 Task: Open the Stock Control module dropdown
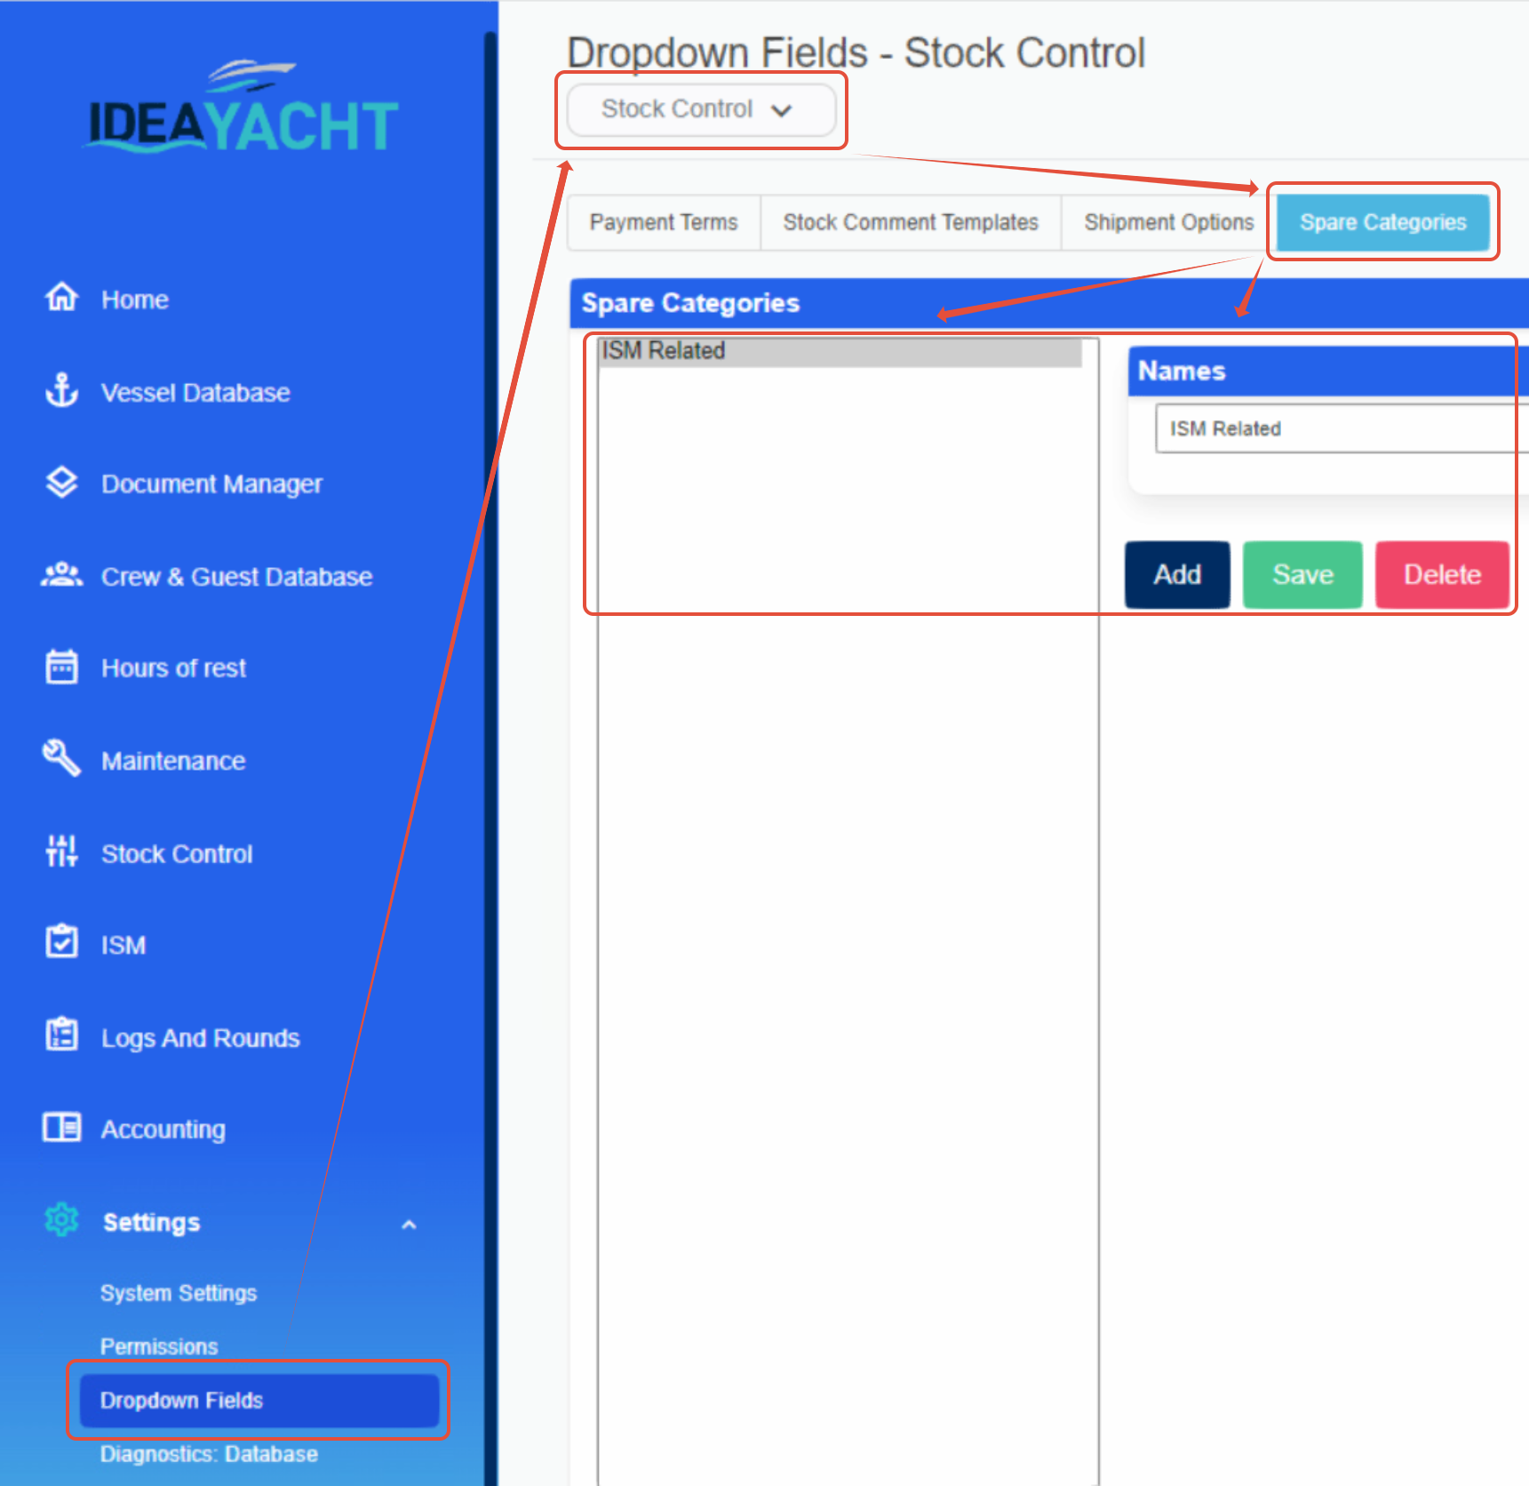(x=701, y=109)
